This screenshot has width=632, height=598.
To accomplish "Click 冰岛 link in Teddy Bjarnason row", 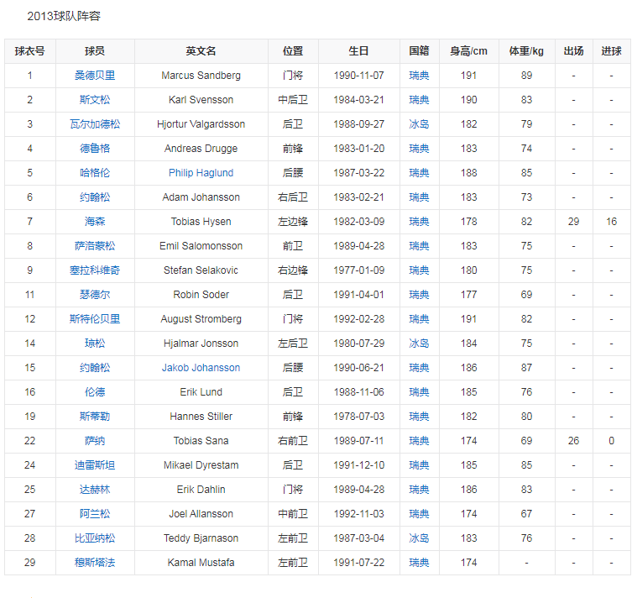I will pyautogui.click(x=419, y=538).
